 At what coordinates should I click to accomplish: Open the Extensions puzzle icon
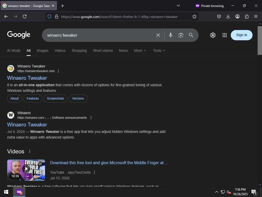tap(247, 16)
